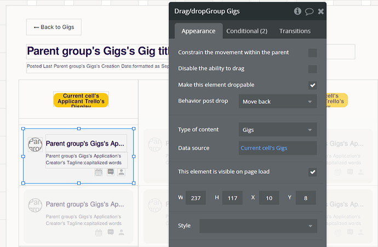Click the H height field 117
Image resolution: width=378 pixels, height=247 pixels.
point(232,198)
